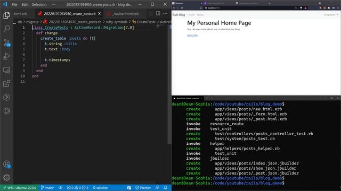Open the Accounts menu in the activity bar
The height and width of the screenshot is (191, 341).
pos(6,164)
